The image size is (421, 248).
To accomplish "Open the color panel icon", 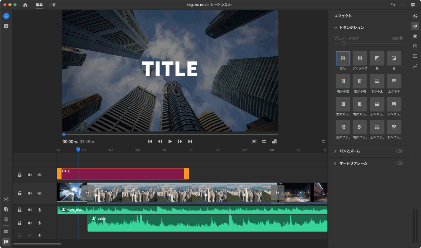I will [415, 36].
